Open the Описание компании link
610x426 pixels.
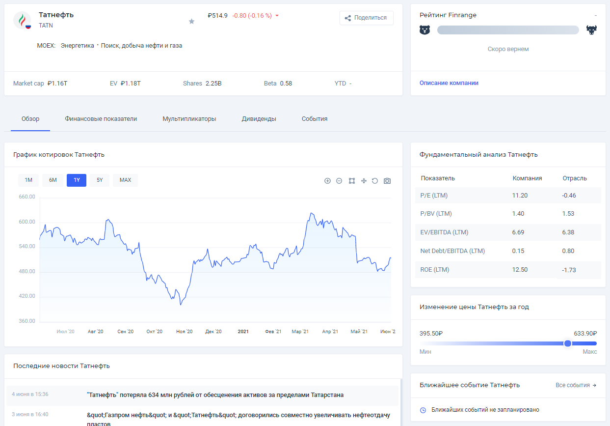[x=449, y=83]
